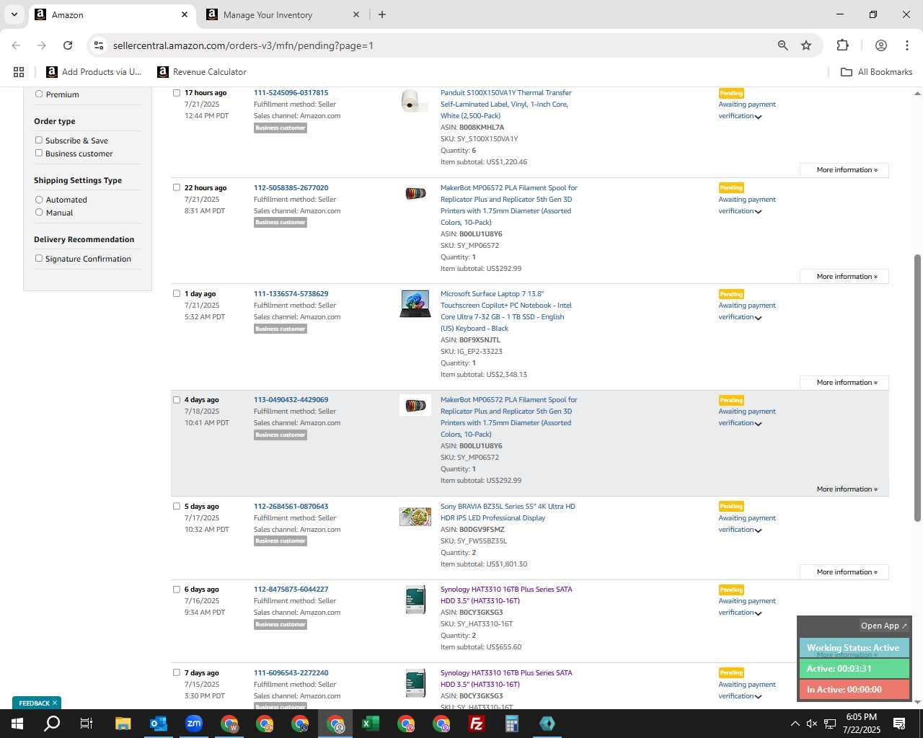Click the address bar URL field
This screenshot has width=923, height=738.
[x=433, y=45]
